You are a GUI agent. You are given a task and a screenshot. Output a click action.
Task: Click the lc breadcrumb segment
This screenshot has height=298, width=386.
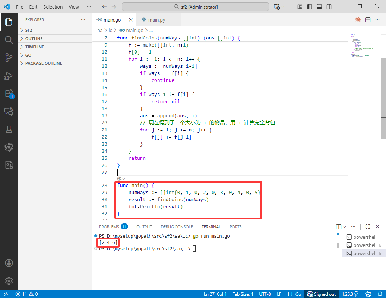pyautogui.click(x=110, y=30)
